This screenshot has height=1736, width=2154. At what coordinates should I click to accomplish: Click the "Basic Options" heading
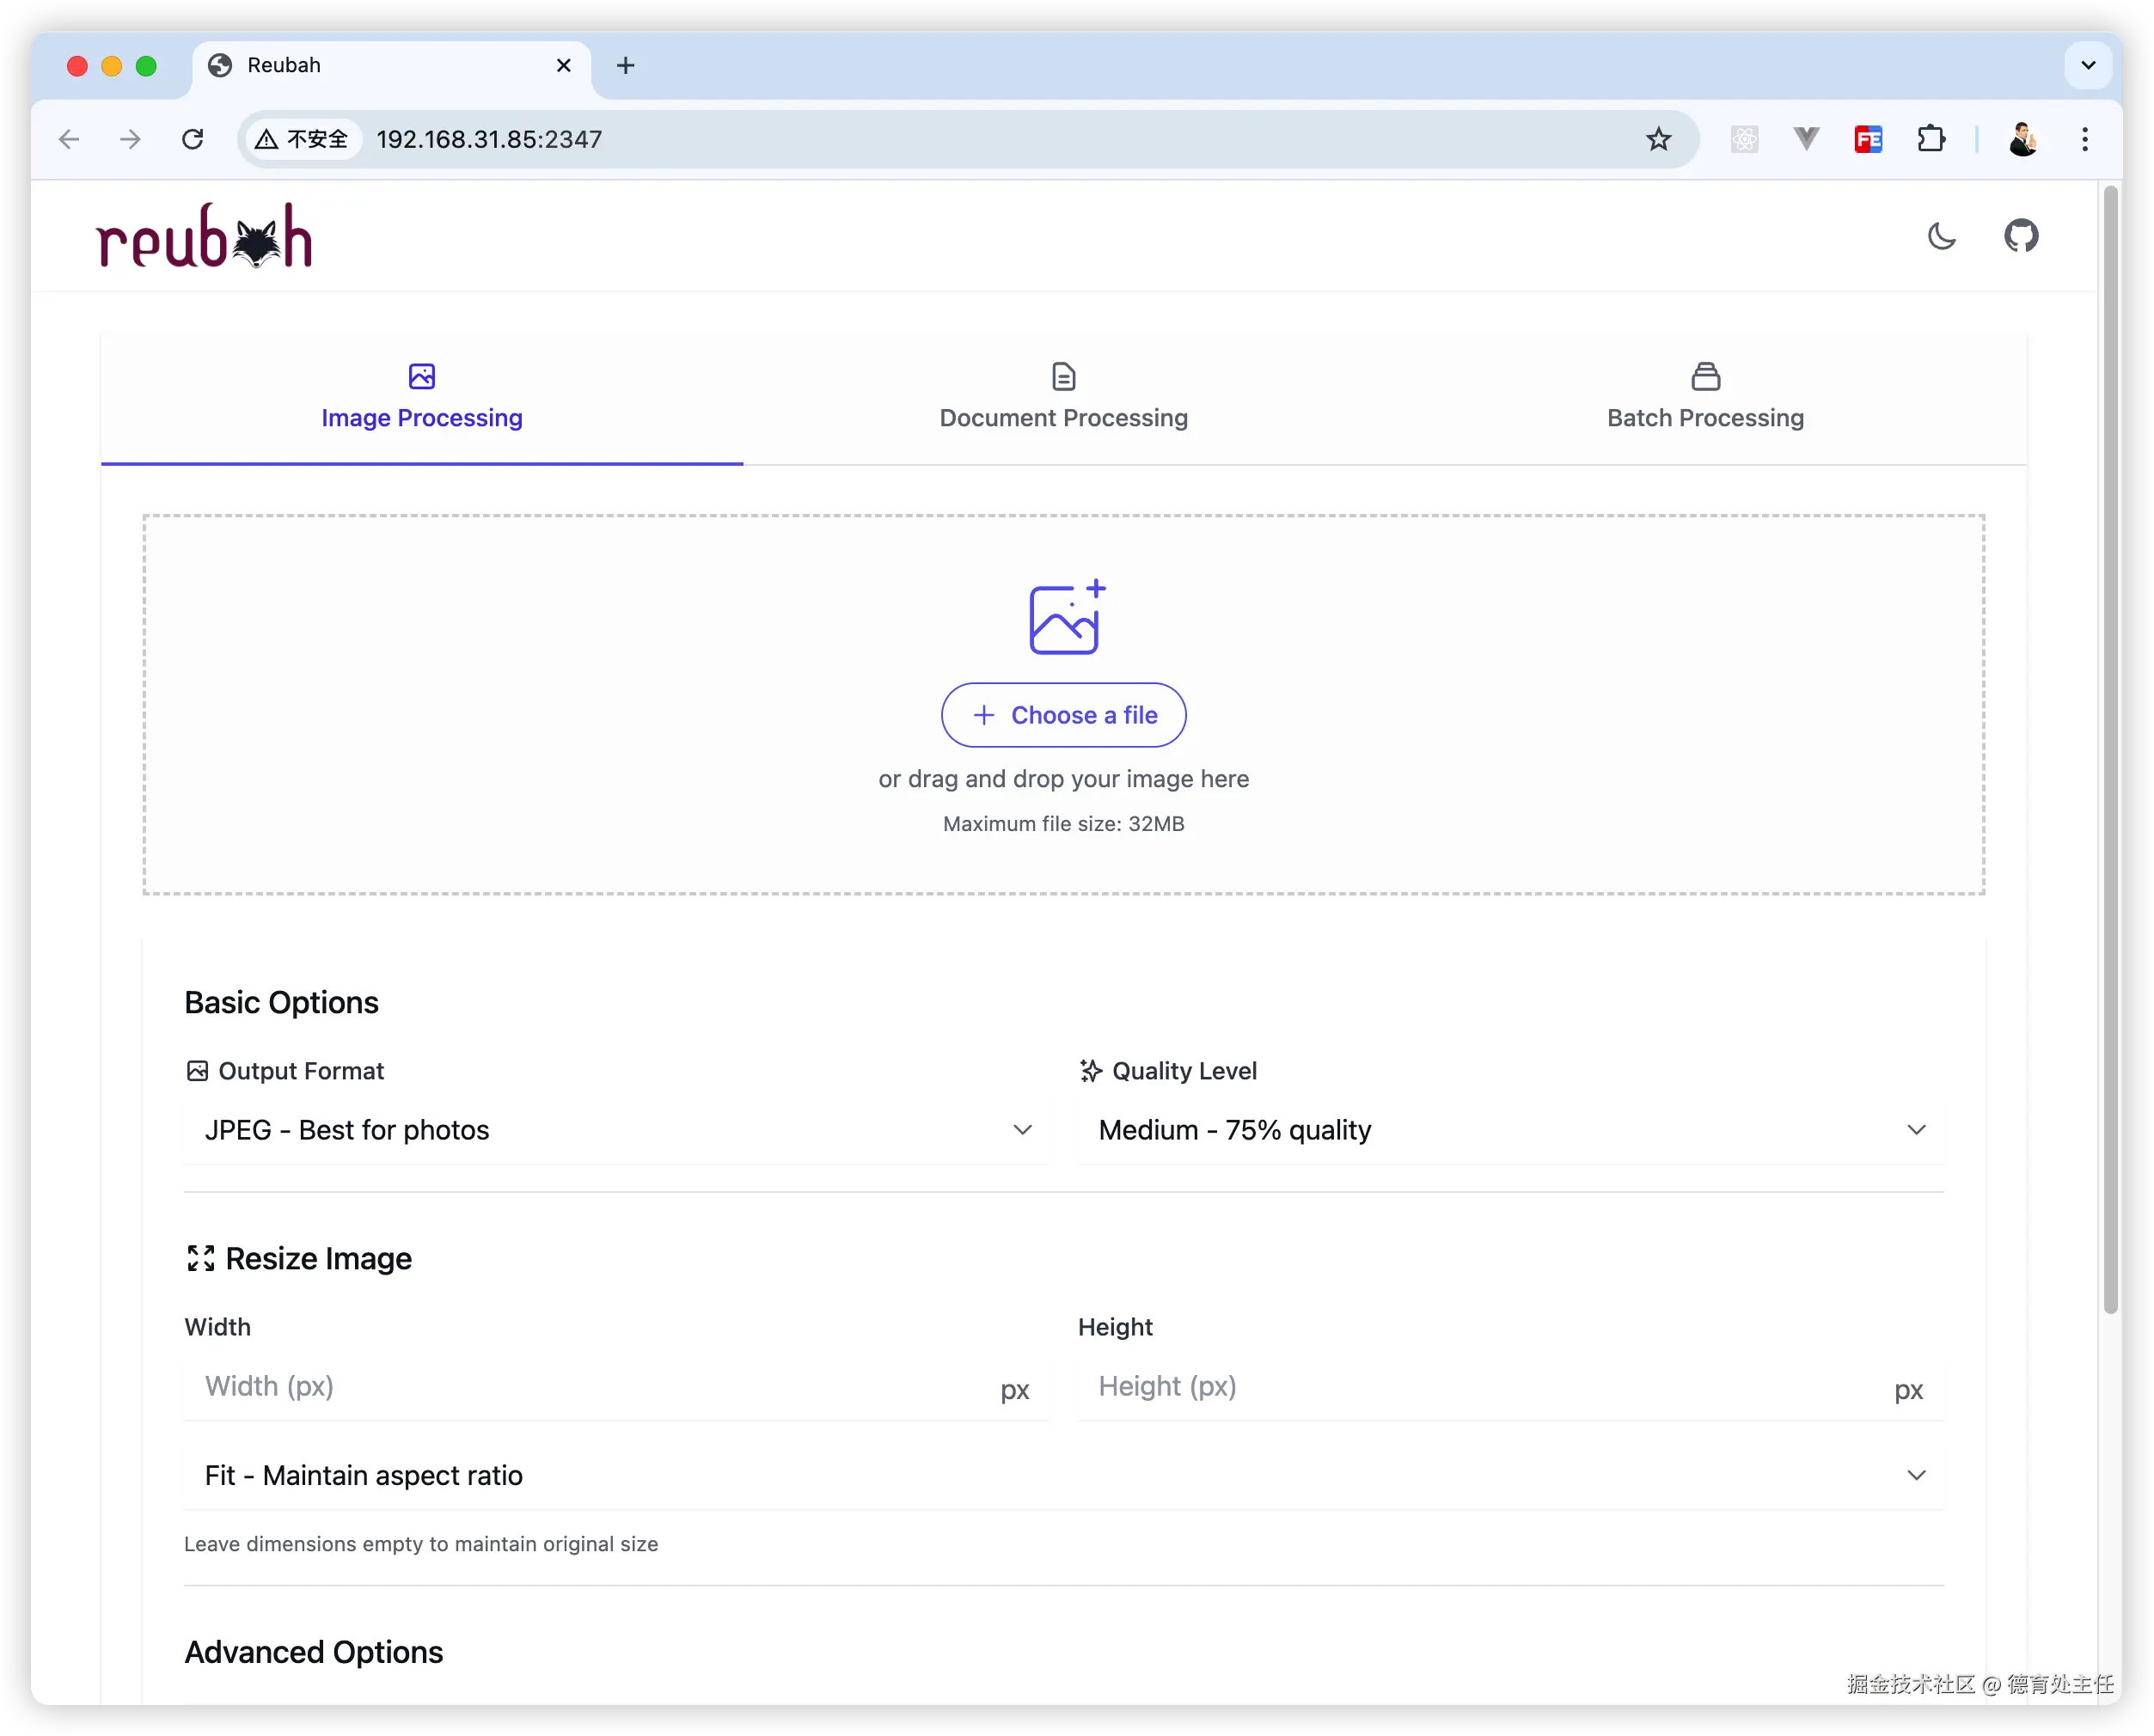coord(281,1003)
